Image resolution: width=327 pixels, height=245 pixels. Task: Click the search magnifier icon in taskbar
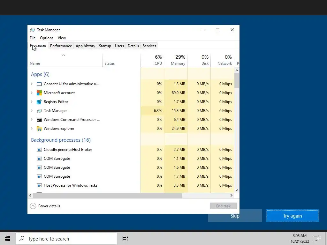(x=22, y=239)
